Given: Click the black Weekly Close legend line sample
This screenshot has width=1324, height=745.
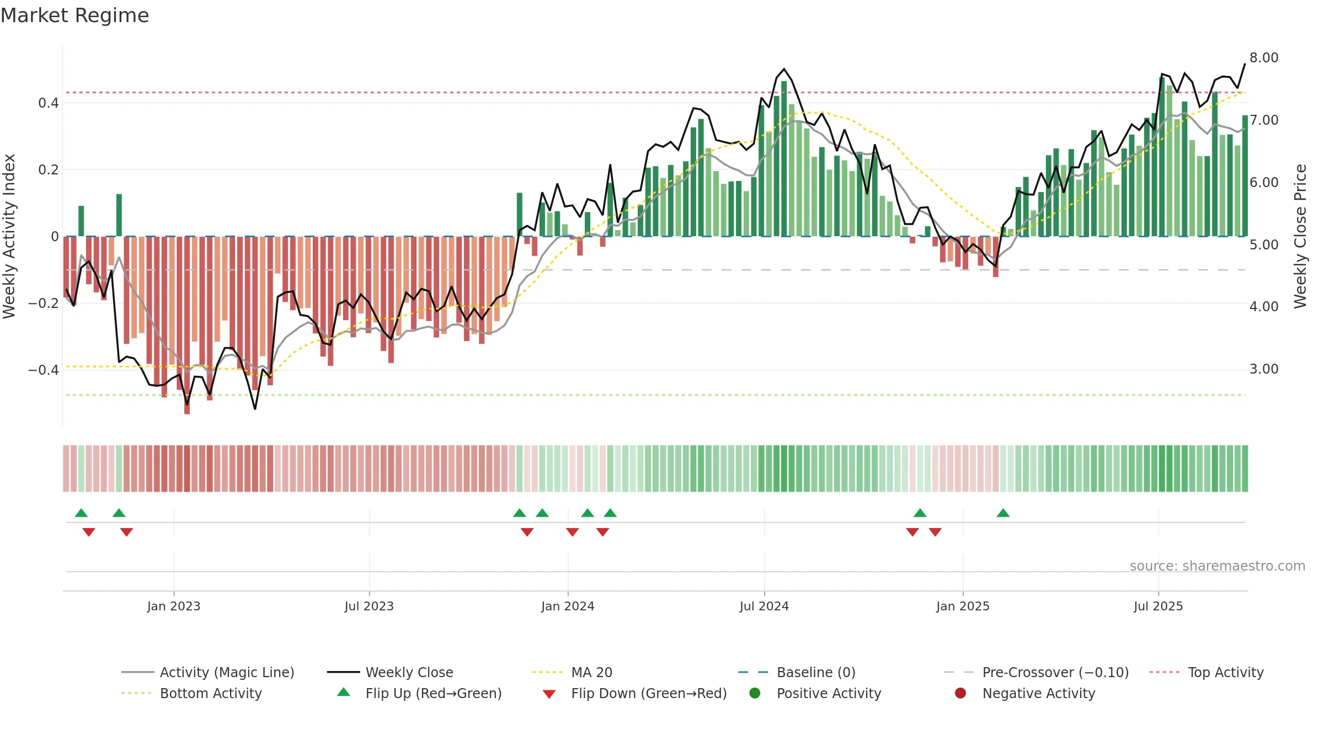Looking at the screenshot, I should click(343, 672).
